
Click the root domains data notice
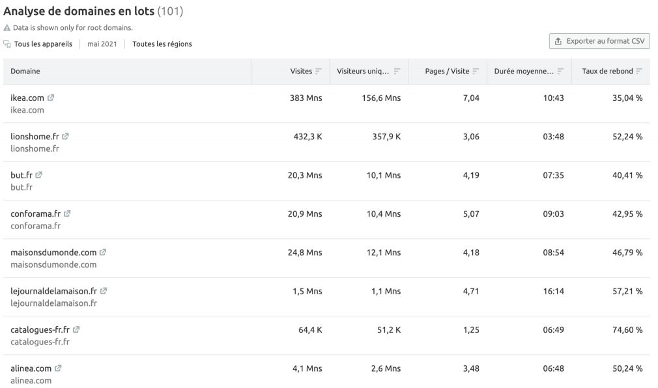72,28
